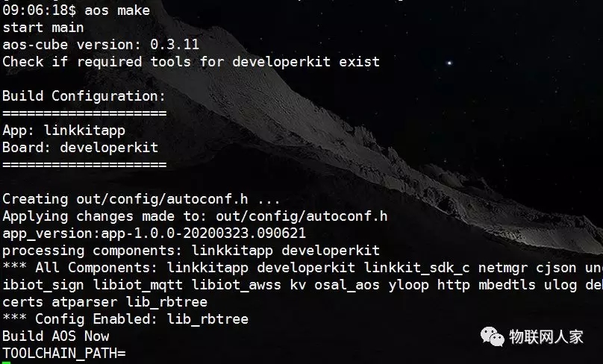
Task: Click '*** Config Enabled: lib_rbtree' line
Action: pos(125,319)
